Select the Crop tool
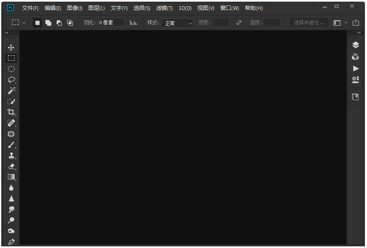The height and width of the screenshot is (248, 367). pos(10,112)
